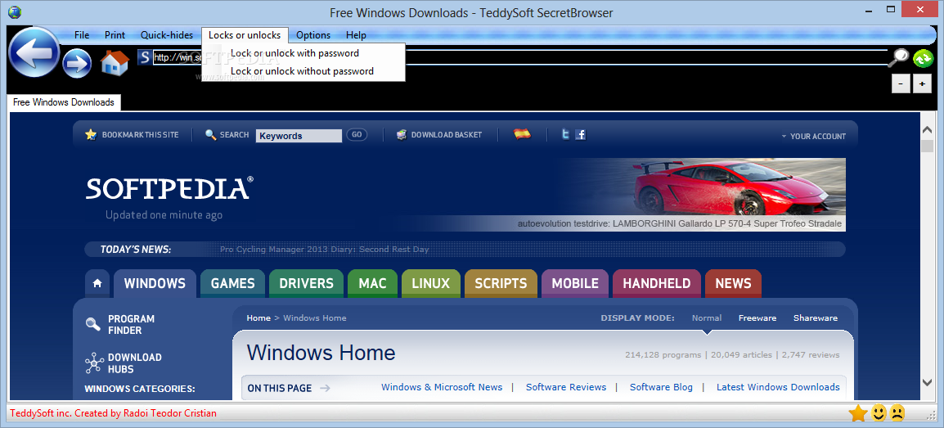Open the GAMES category tab
The image size is (944, 428).
click(232, 283)
